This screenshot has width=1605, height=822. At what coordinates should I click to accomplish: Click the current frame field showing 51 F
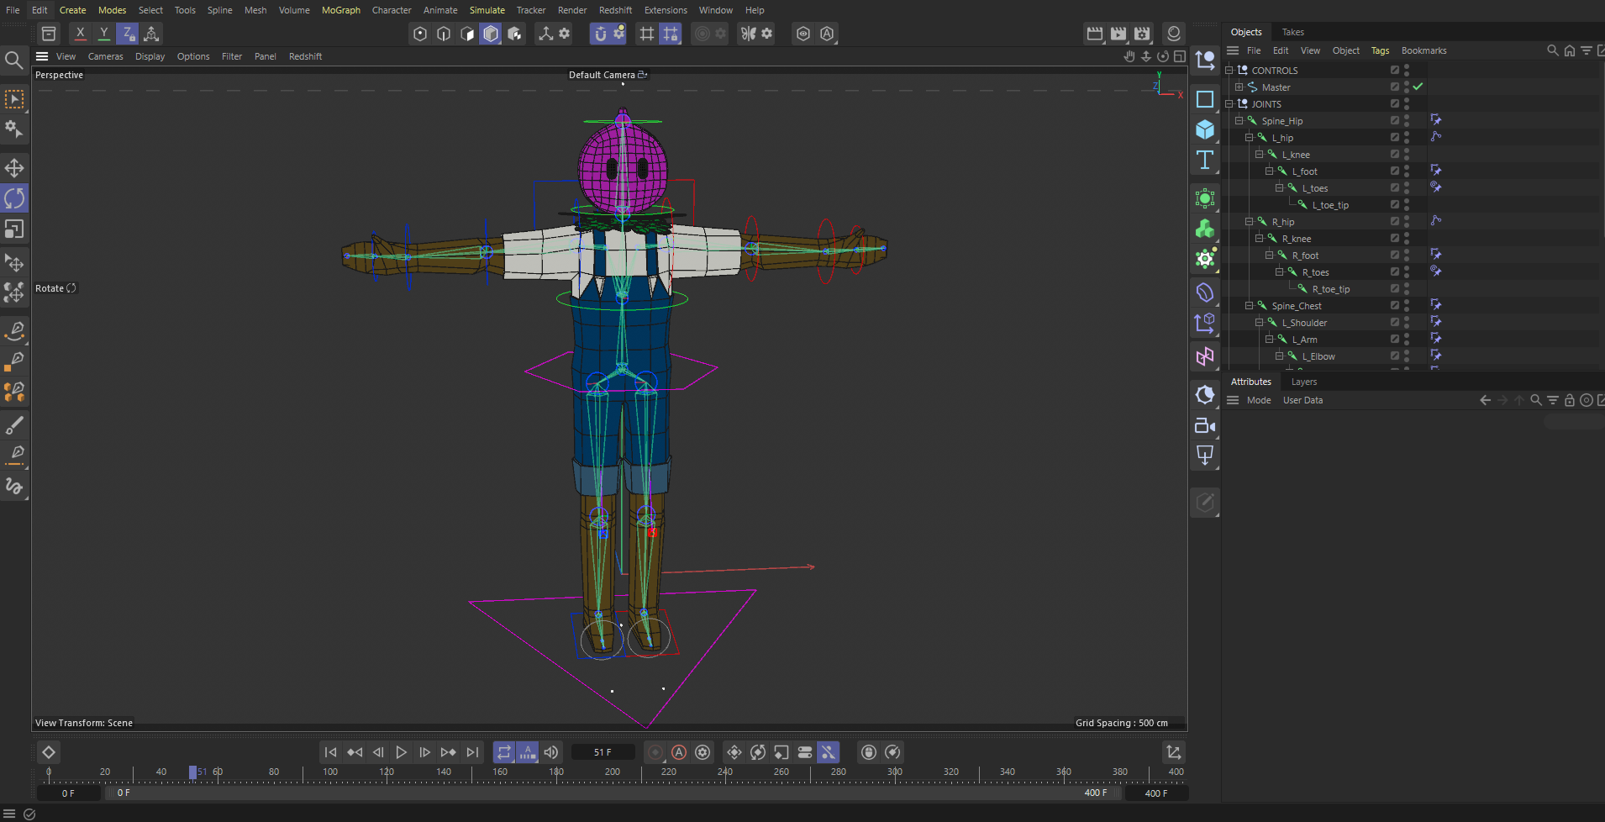[603, 752]
